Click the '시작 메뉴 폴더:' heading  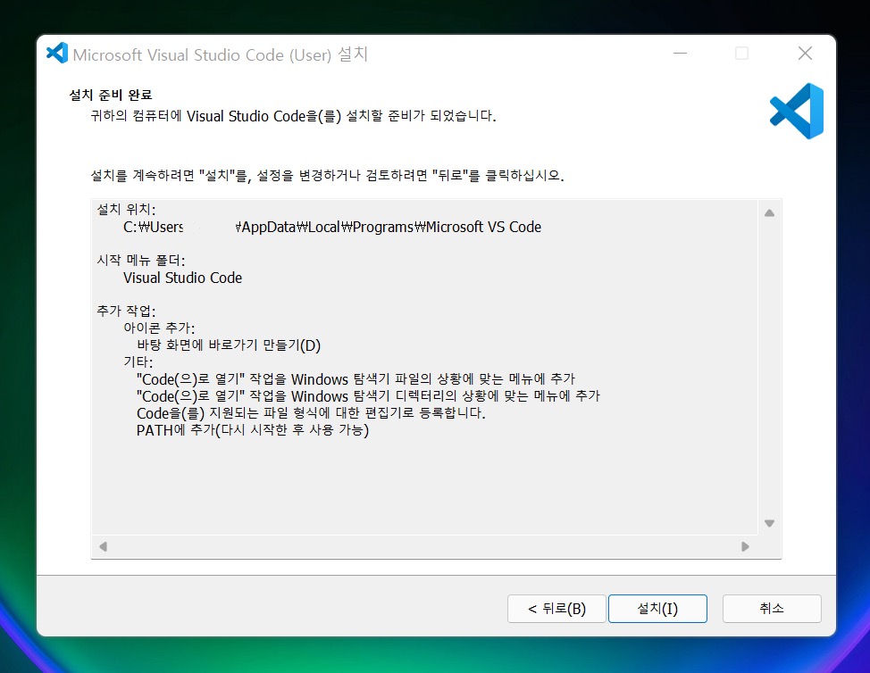point(141,260)
